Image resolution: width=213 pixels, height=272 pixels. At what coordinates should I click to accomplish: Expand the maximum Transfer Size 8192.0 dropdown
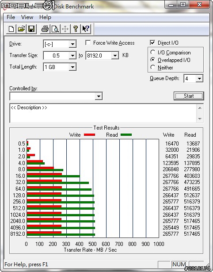point(115,56)
